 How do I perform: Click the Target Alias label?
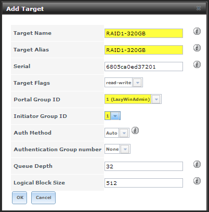pyautogui.click(x=31, y=50)
